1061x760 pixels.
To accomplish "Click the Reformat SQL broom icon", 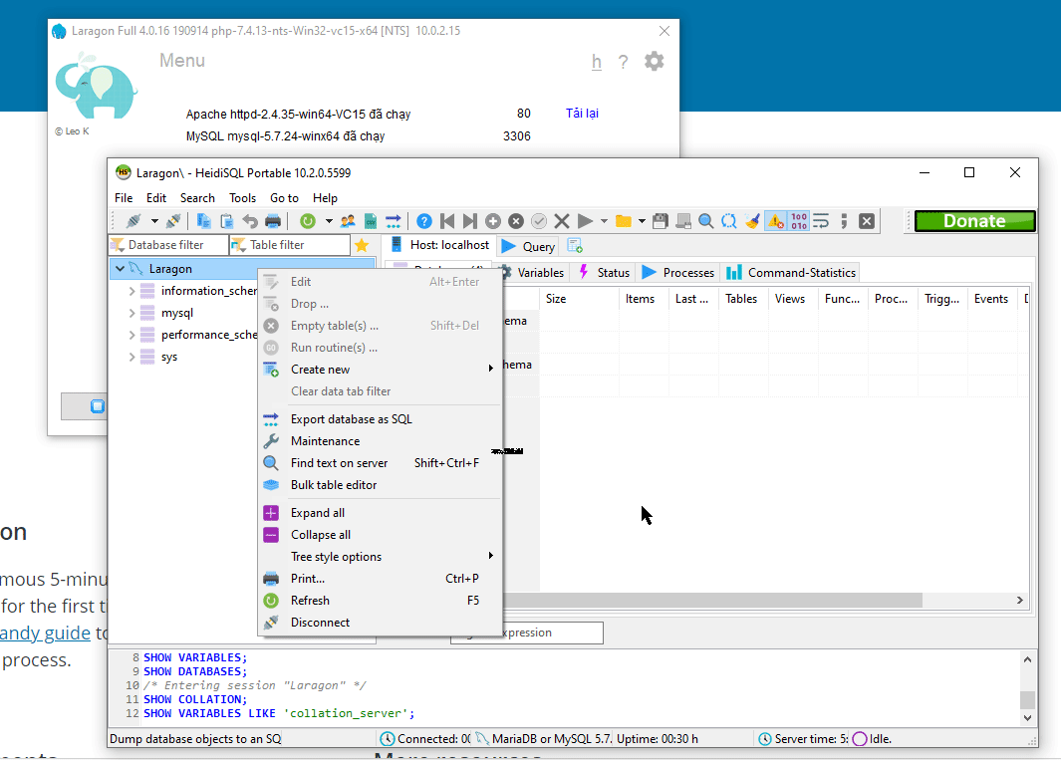I will click(x=752, y=220).
